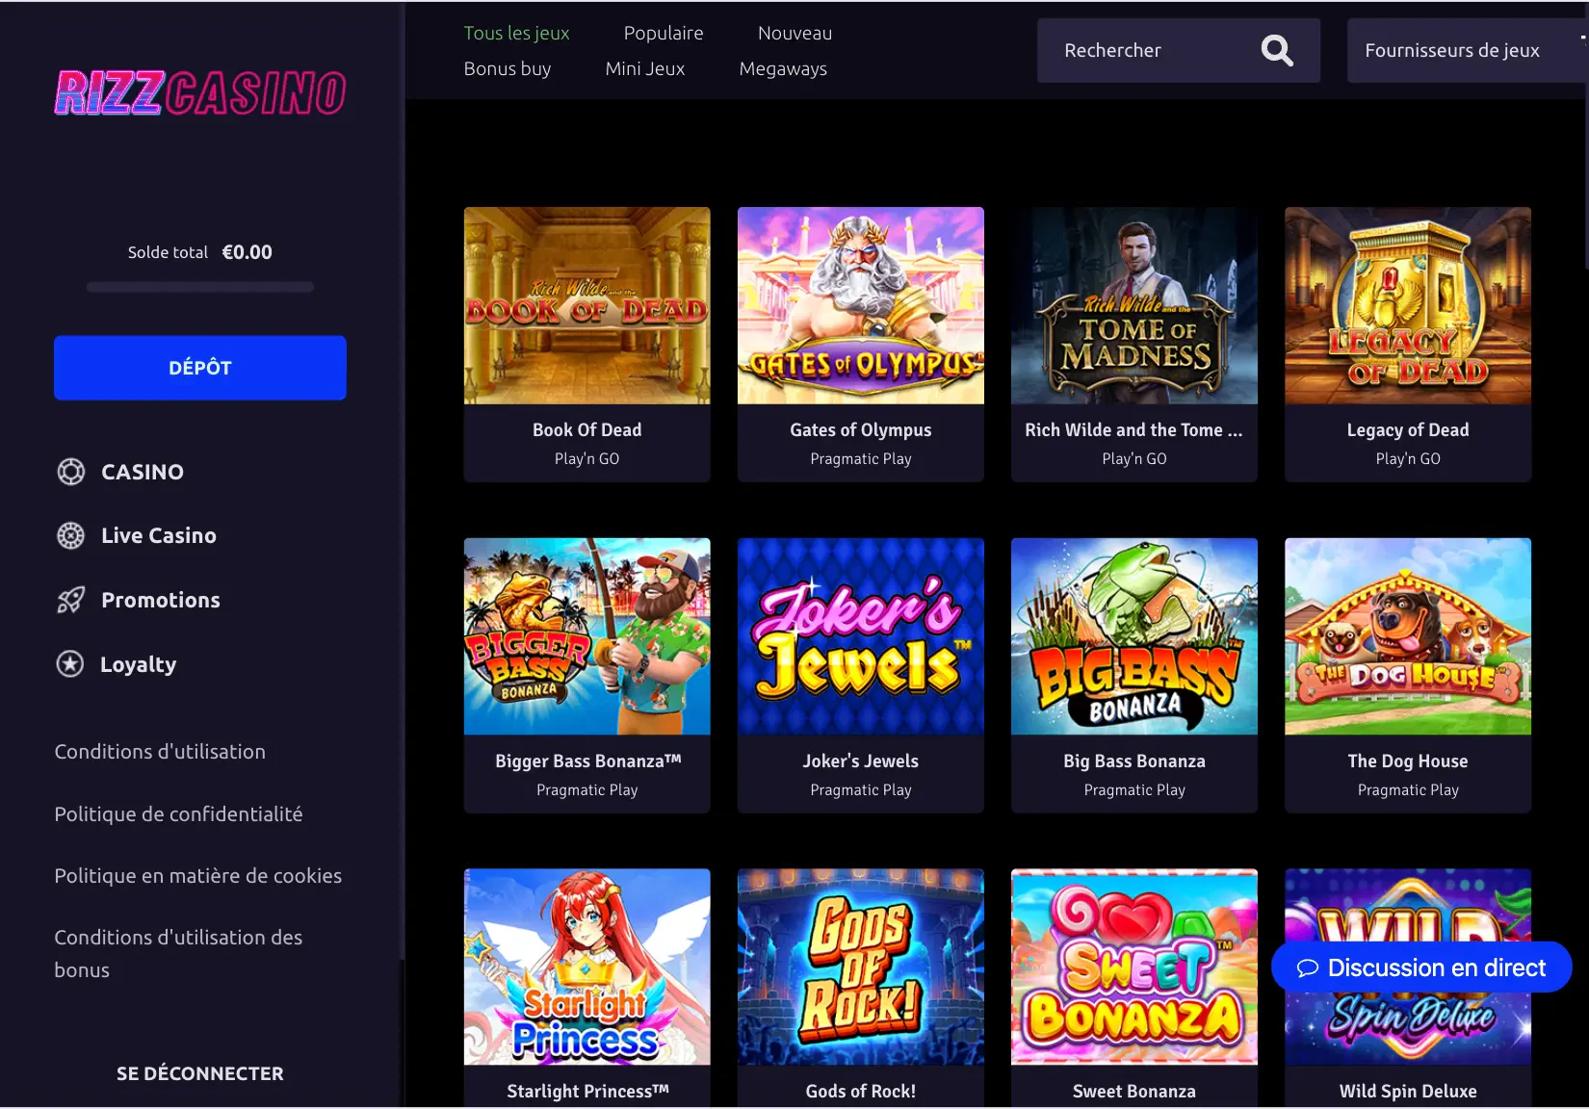1589x1109 pixels.
Task: Click Pragmatic Play under The Dog House
Action: (x=1408, y=790)
